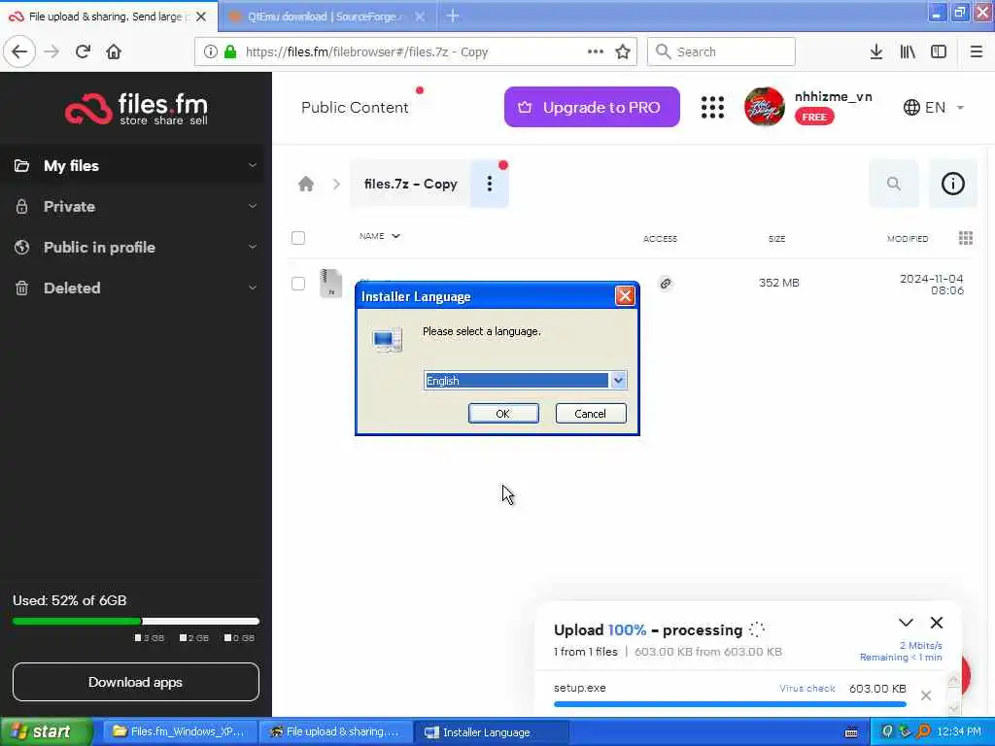Image resolution: width=995 pixels, height=746 pixels.
Task: Open Firefox library icon
Action: [x=908, y=51]
